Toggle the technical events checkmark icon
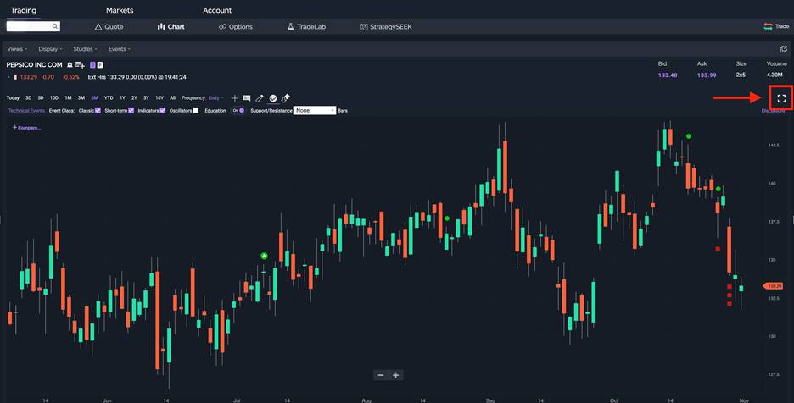 273,98
